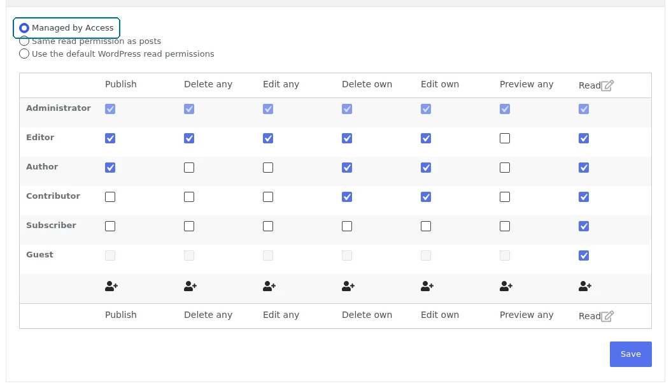Enable Author Edit any permission
This screenshot has width=671, height=388.
coord(268,168)
